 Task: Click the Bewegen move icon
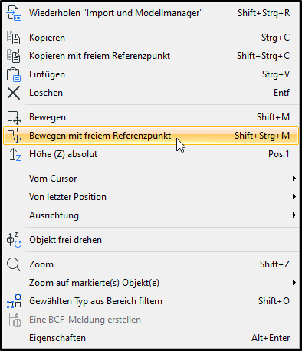coord(14,117)
